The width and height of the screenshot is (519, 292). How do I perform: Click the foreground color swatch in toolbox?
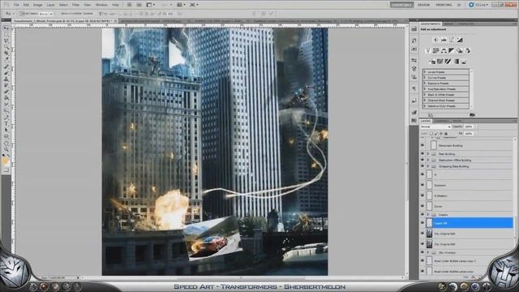point(5,161)
